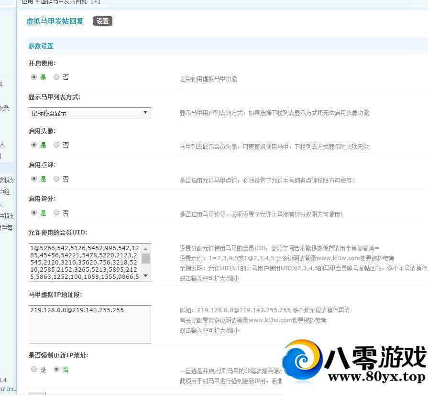This screenshot has height=402, width=428.
Task: Open the 设置 tab
Action: click(x=102, y=21)
